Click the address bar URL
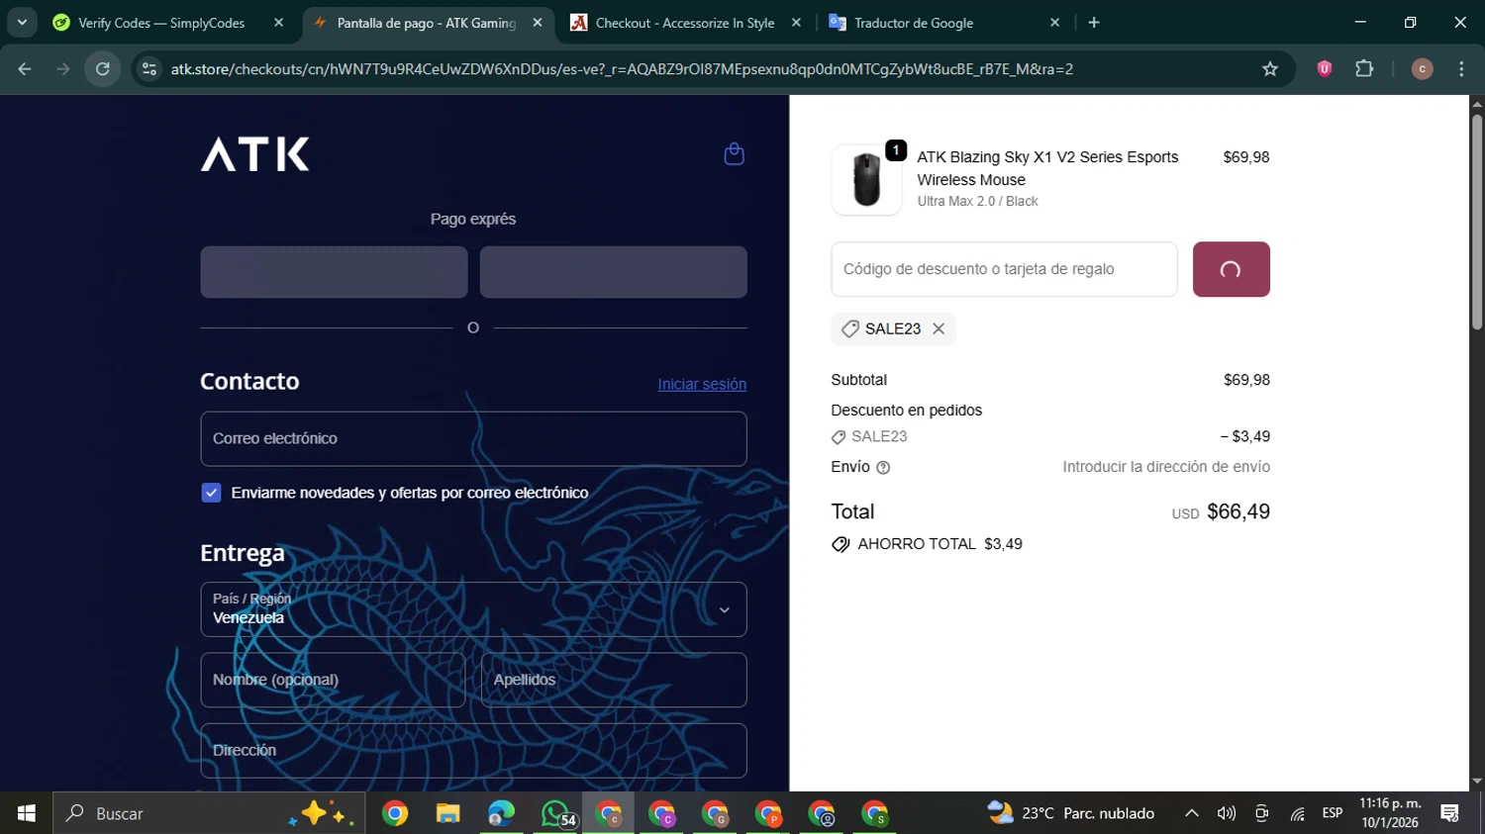The image size is (1485, 834). click(622, 69)
